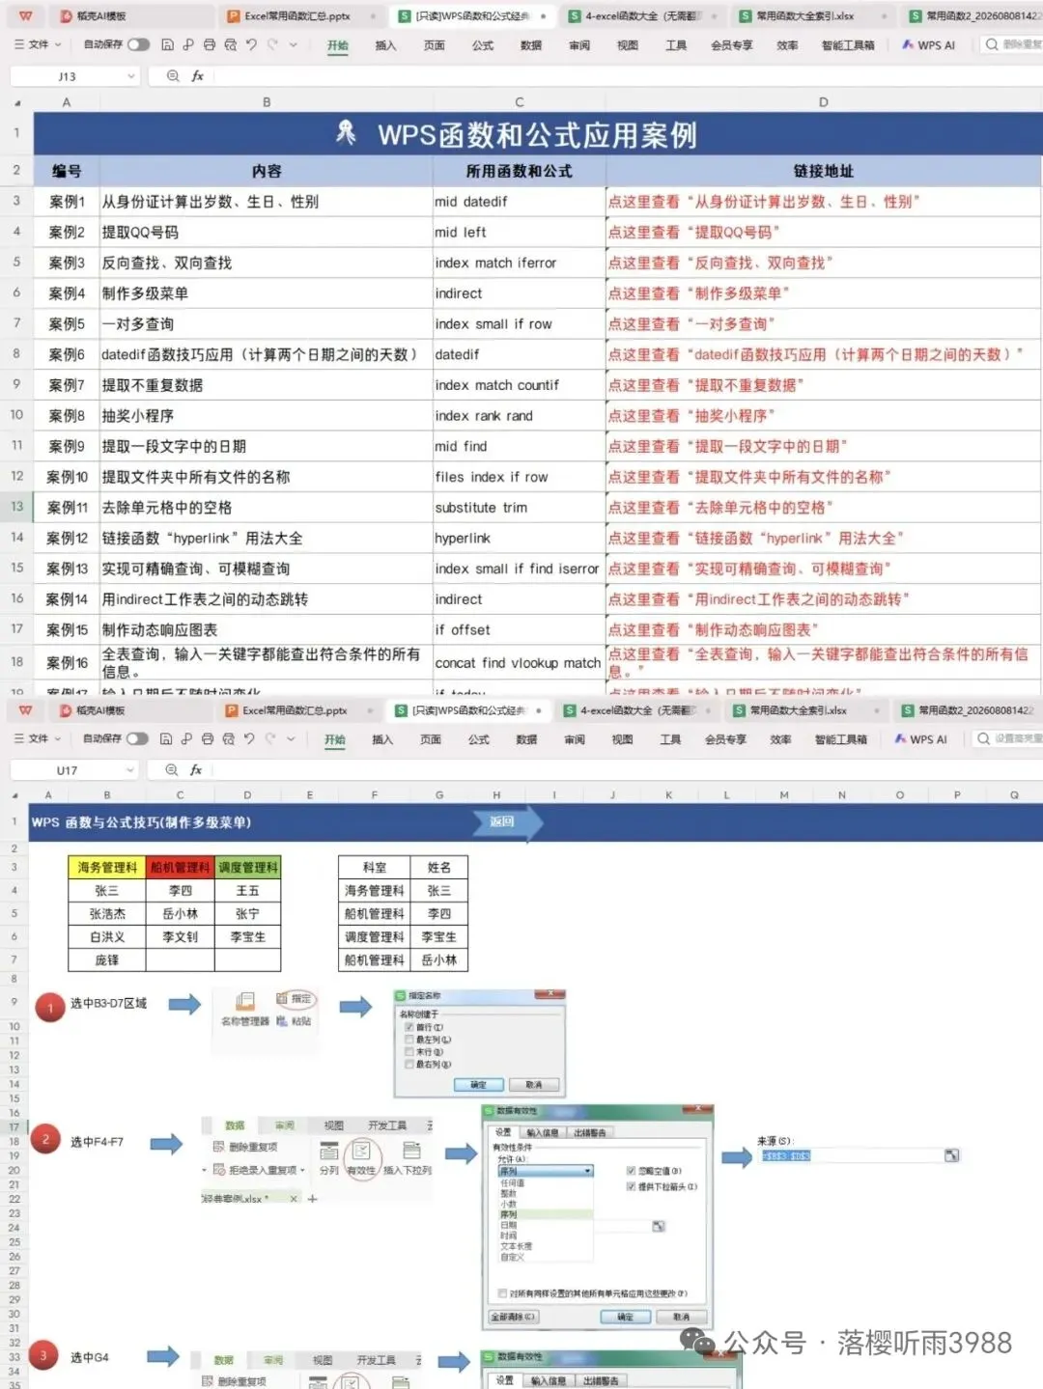Viewport: 1043px width, 1389px height.
Task: Click the formula bar input in the J13 window
Action: pos(628,76)
